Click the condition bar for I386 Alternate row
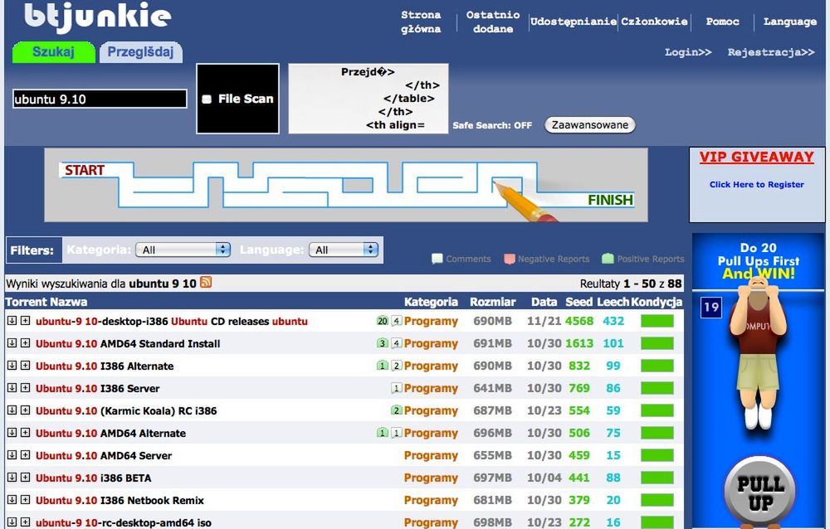This screenshot has height=529, width=830. click(657, 366)
